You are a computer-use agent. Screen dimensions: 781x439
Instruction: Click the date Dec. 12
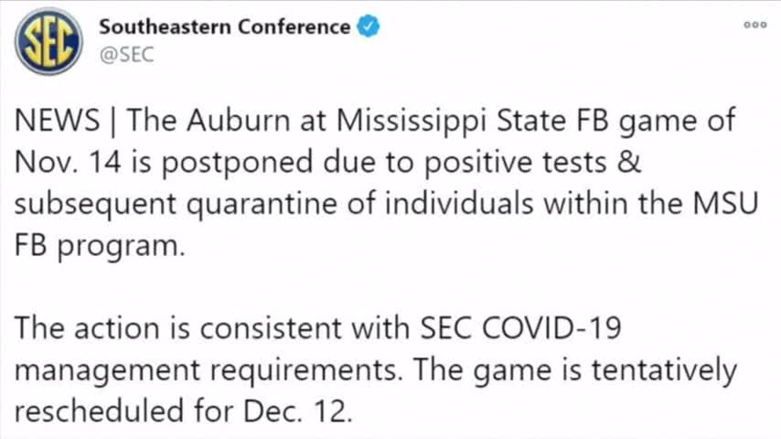pos(297,412)
